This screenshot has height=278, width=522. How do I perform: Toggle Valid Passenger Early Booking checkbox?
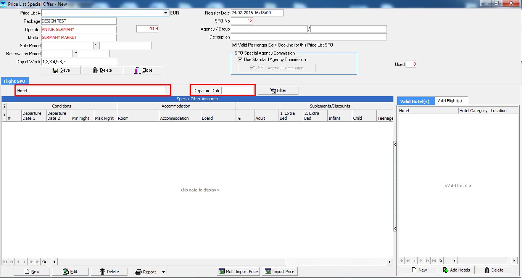point(235,45)
